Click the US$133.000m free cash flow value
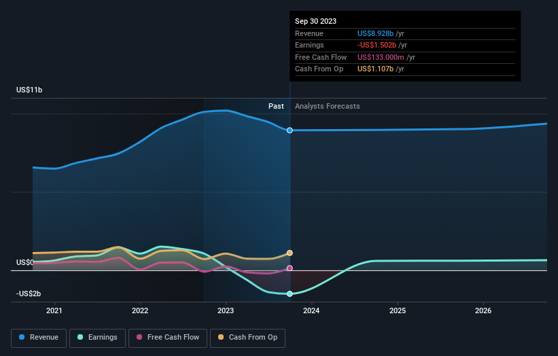The height and width of the screenshot is (356, 558). tap(381, 57)
